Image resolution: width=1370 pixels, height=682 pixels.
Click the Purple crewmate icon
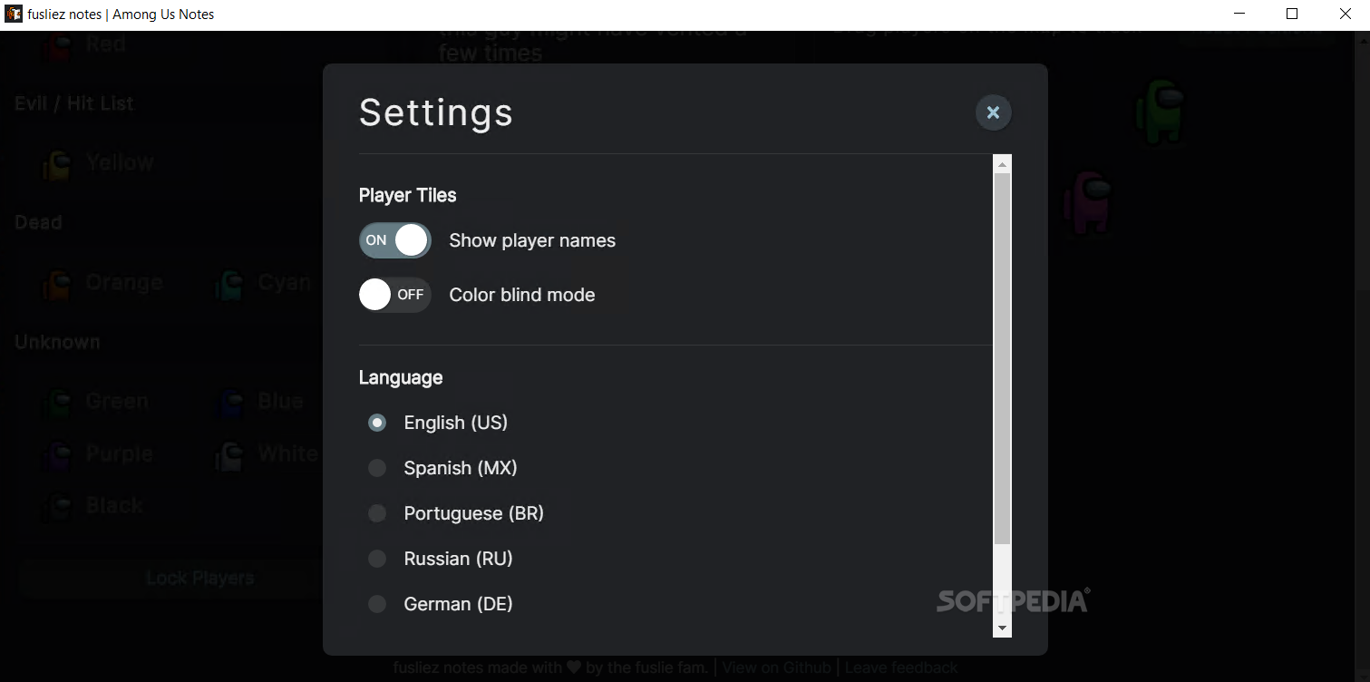pos(57,455)
